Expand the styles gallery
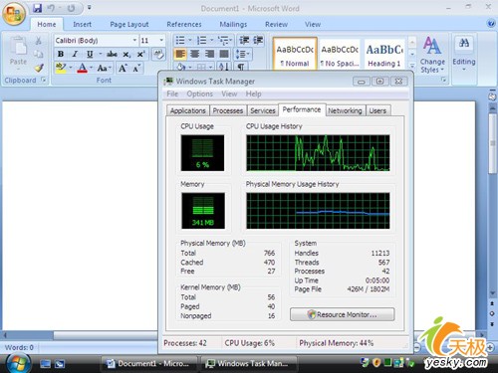 tap(412, 66)
